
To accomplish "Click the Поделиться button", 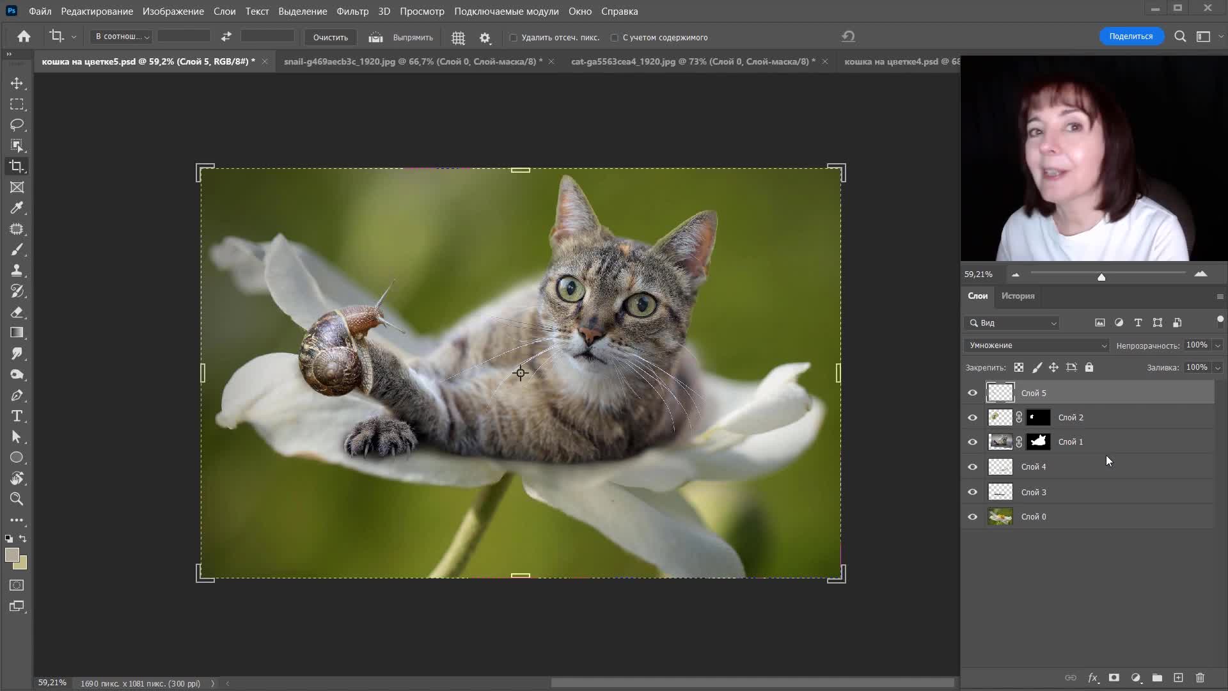I will point(1131,36).
